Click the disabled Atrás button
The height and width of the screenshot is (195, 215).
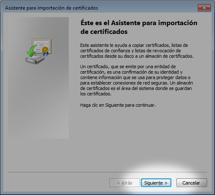click(124, 183)
